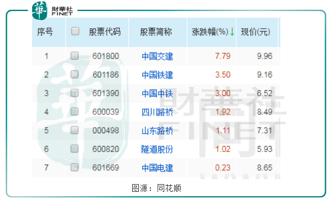
Task: Click the 9.96 price cell
Action: [264, 56]
